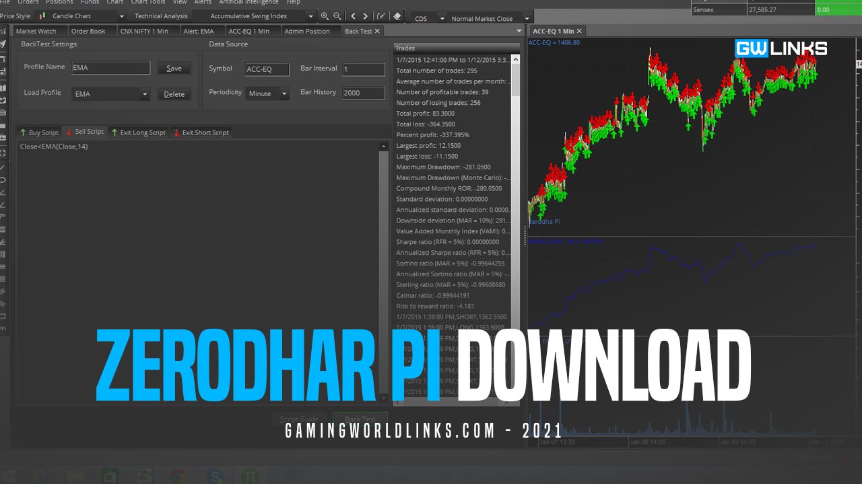The image size is (862, 484).
Task: Open the Positions menu
Action: click(59, 2)
